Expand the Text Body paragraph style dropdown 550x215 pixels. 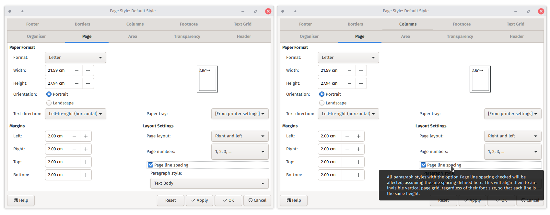coord(209,183)
